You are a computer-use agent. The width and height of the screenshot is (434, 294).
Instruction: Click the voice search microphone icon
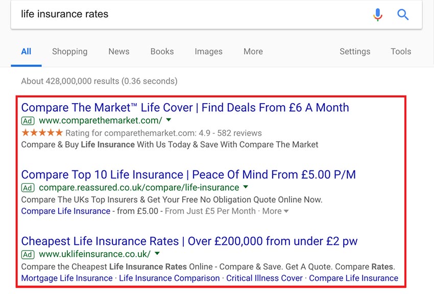(x=377, y=14)
